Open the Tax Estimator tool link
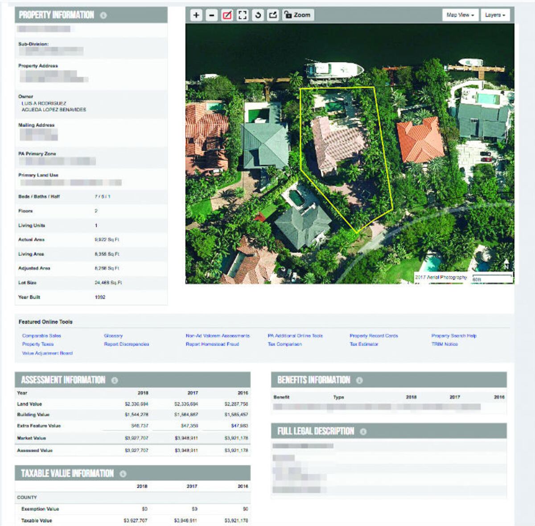This screenshot has height=526, width=535. tap(364, 344)
